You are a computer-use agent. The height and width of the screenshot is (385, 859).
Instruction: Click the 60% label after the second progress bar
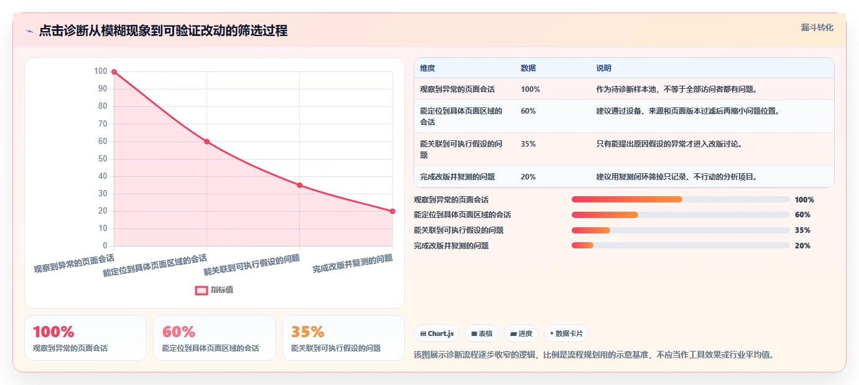point(802,215)
